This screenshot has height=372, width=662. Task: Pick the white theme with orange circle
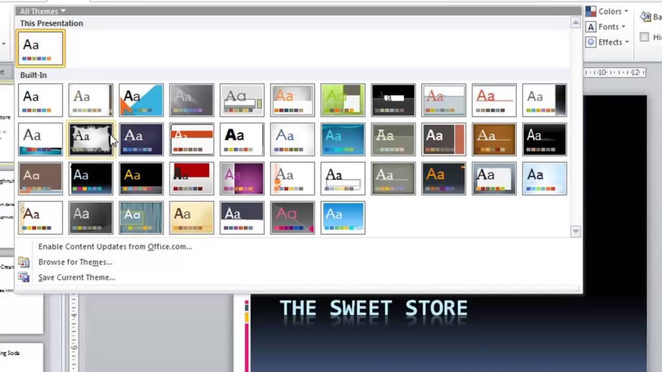292,179
